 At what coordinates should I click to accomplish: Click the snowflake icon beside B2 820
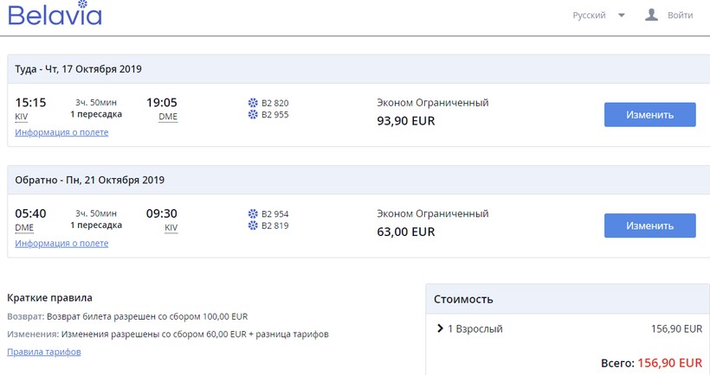pos(253,103)
